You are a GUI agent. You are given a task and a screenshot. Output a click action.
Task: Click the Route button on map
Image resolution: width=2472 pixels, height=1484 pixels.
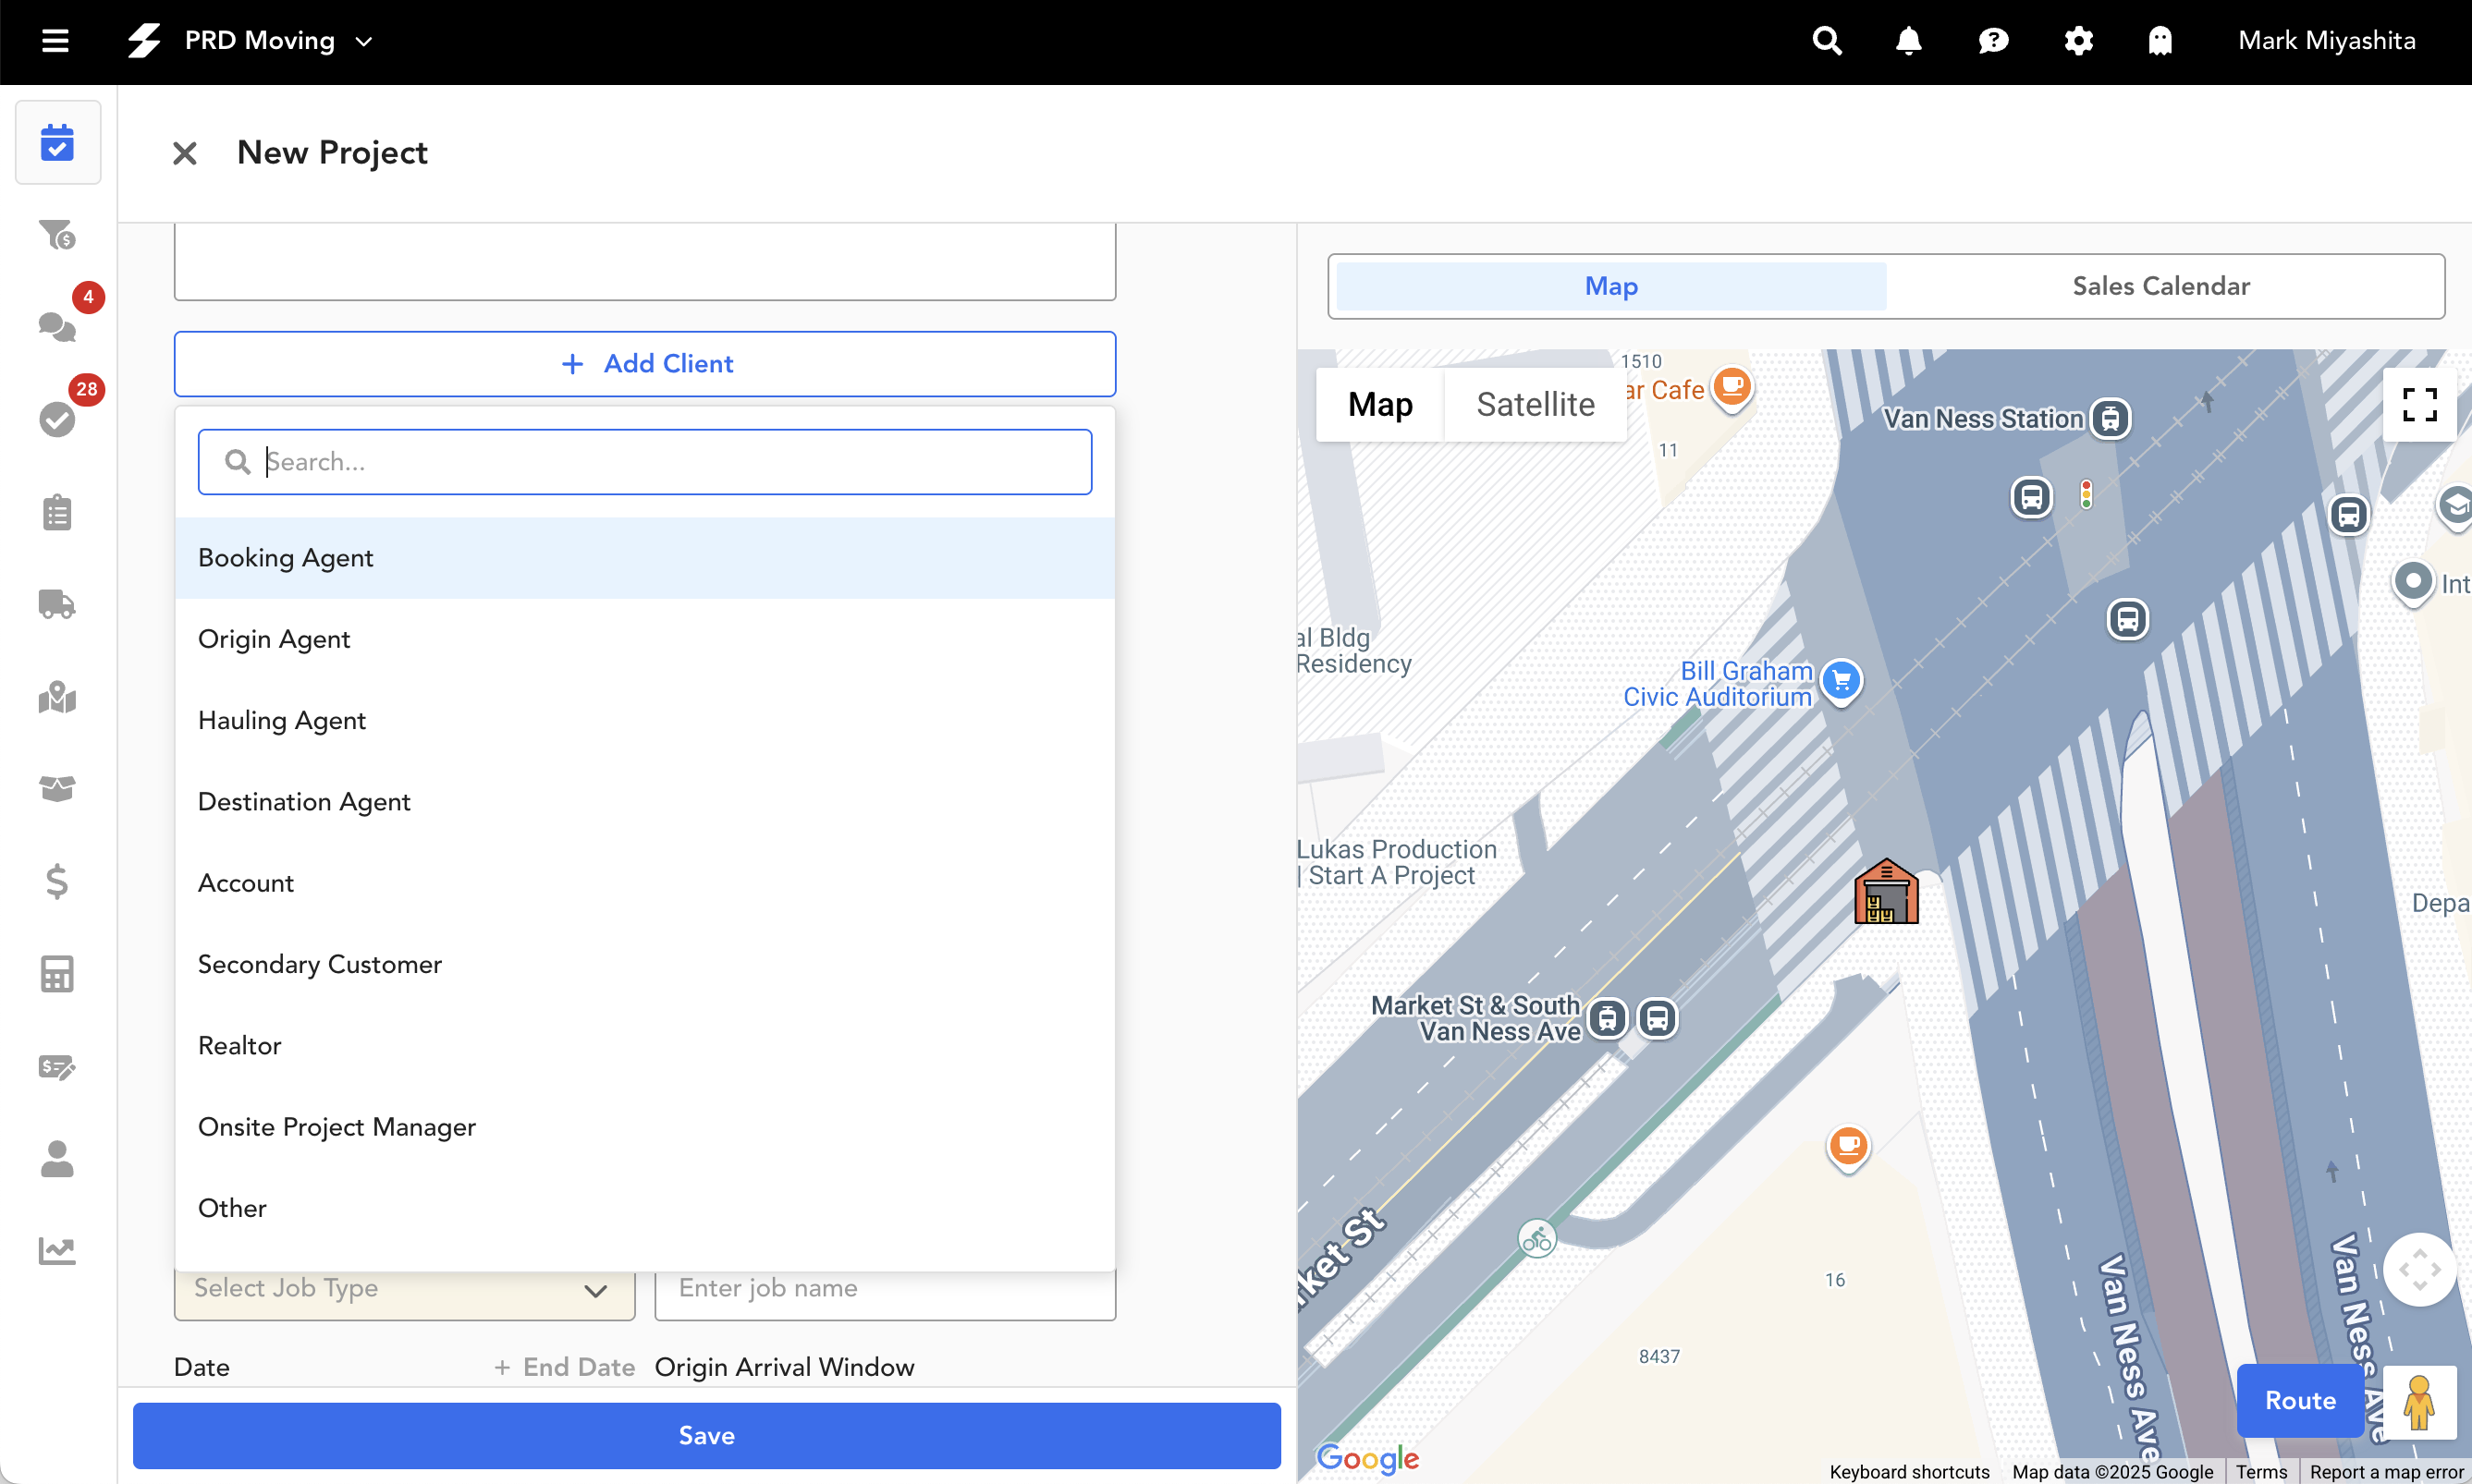pyautogui.click(x=2299, y=1399)
